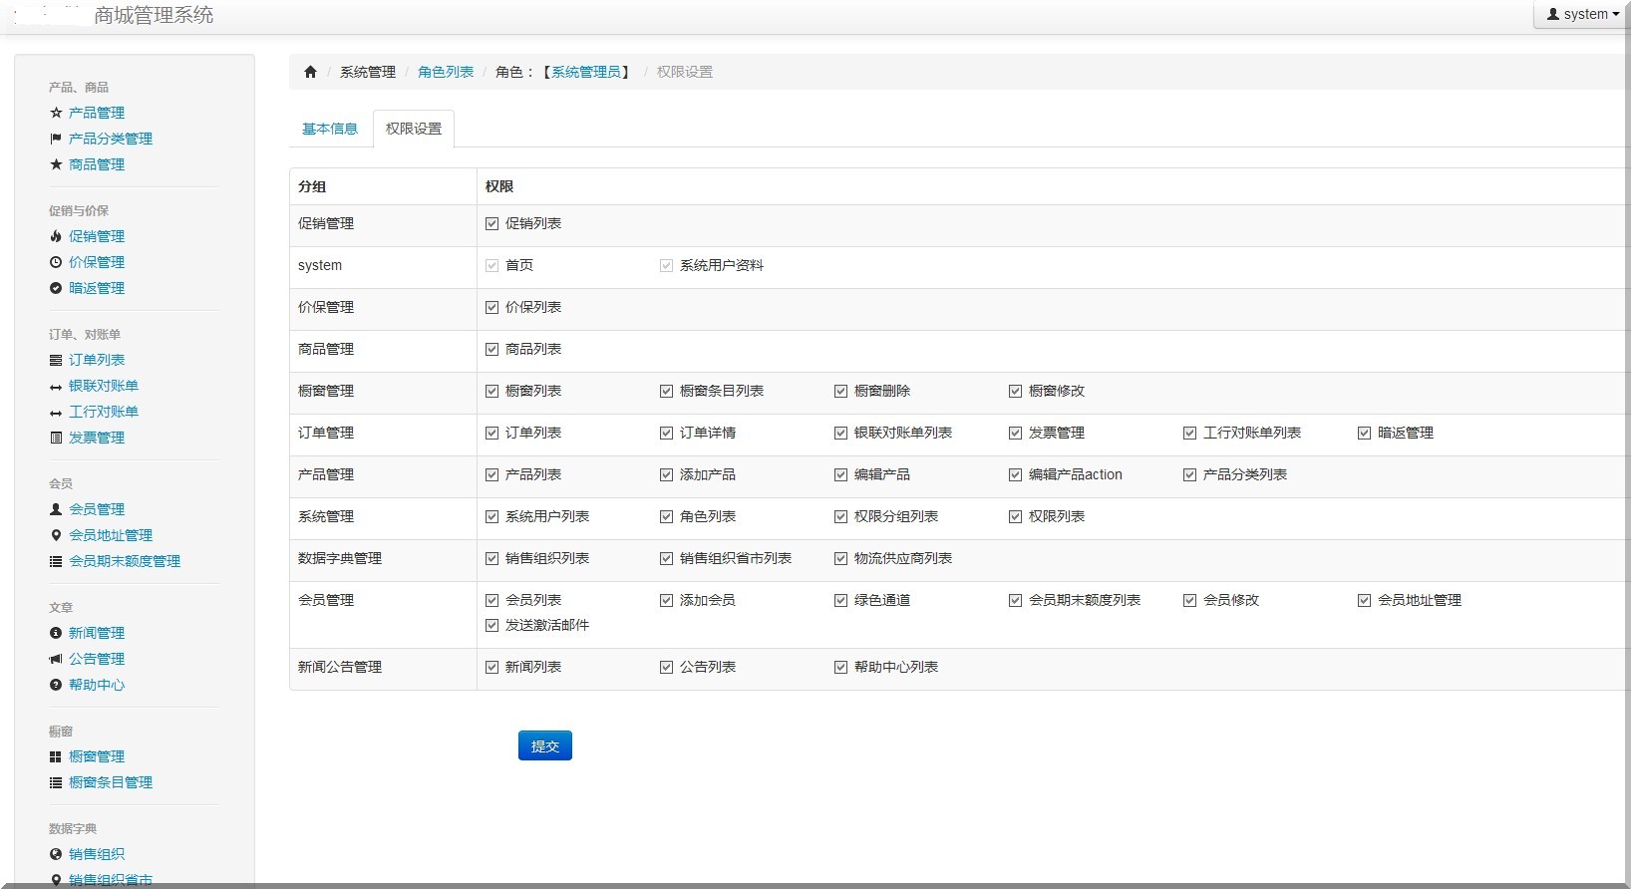Open 公告管理 in the sidebar
Screen dimensions: 1631x889
(x=97, y=659)
